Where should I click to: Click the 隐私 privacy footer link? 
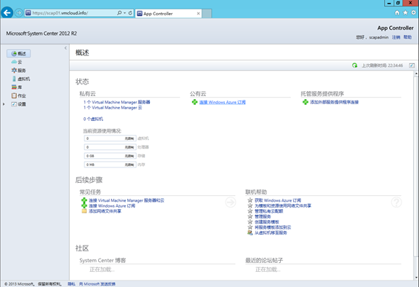(71, 284)
